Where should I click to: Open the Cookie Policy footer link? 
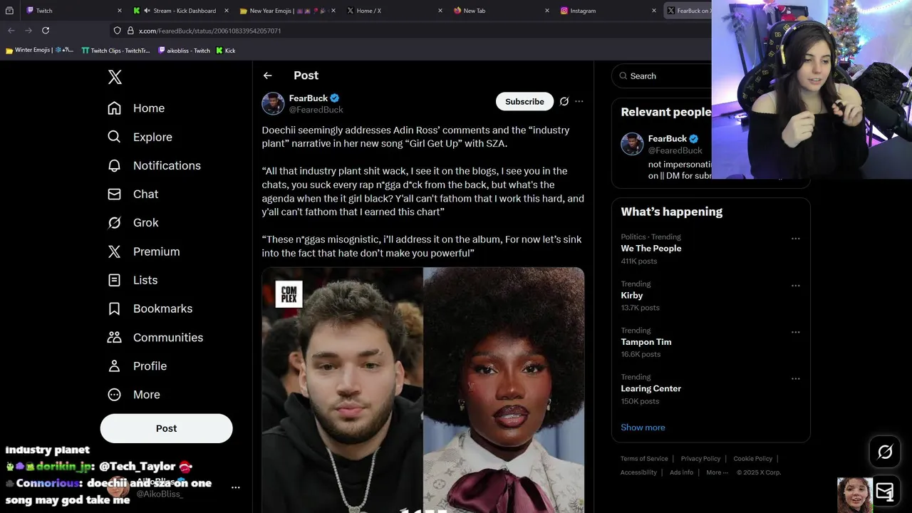coord(752,459)
